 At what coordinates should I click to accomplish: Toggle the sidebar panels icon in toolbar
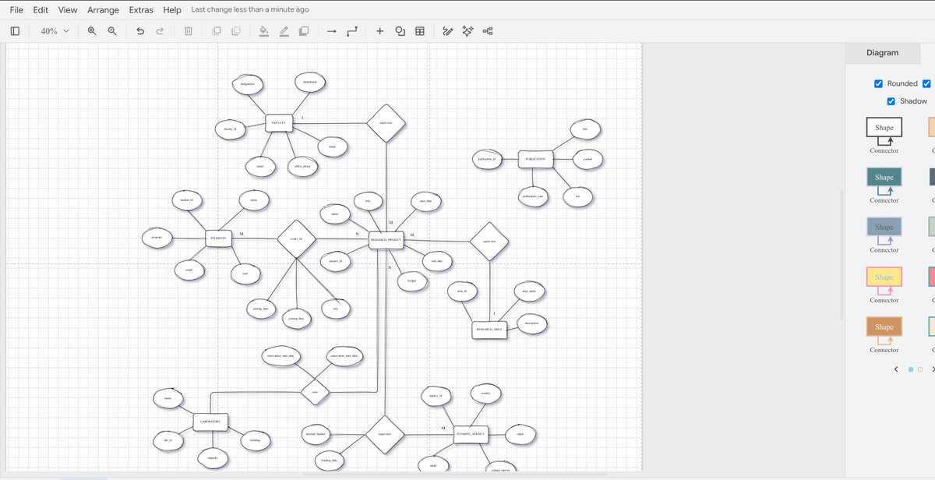coord(15,31)
